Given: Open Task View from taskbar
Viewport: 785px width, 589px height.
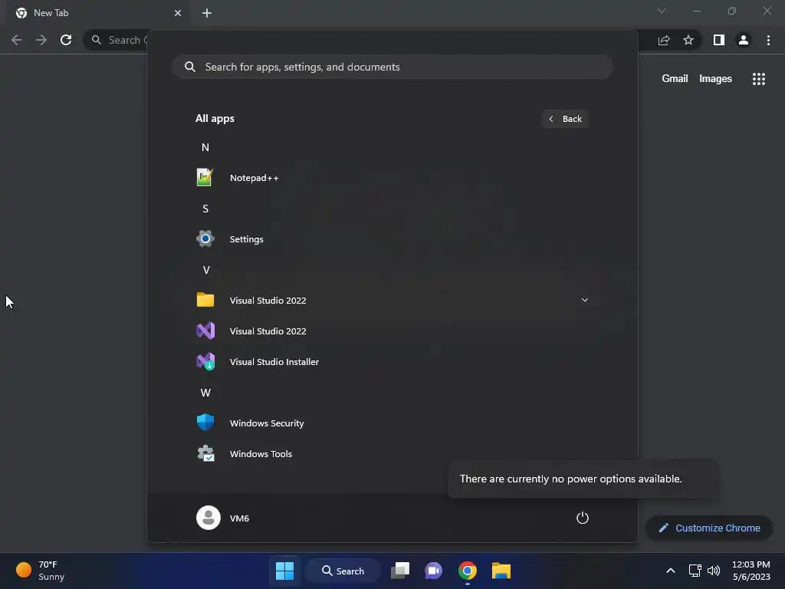Looking at the screenshot, I should [400, 571].
